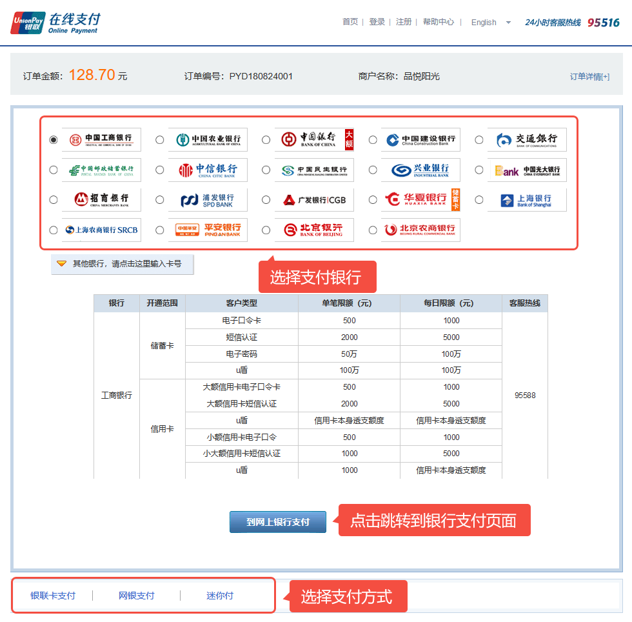Click the 中国邮政储蓄银行 bank logo
Screen dimensions: 632x622
click(x=102, y=170)
